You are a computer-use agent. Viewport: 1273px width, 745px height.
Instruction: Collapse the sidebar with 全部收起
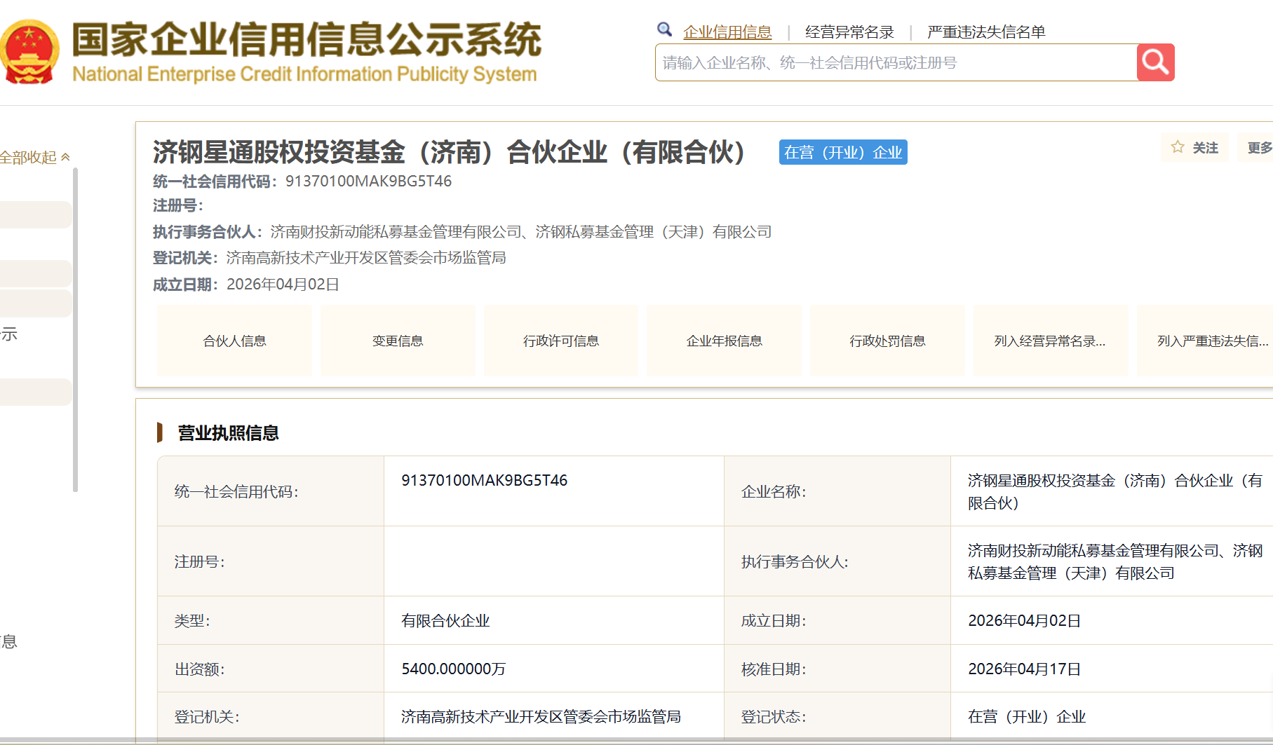coord(34,158)
